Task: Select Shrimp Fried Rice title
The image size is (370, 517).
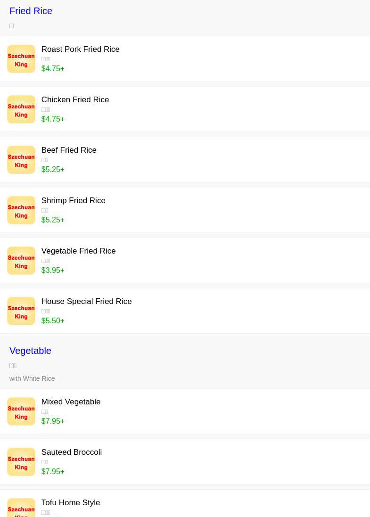Action: tap(73, 200)
